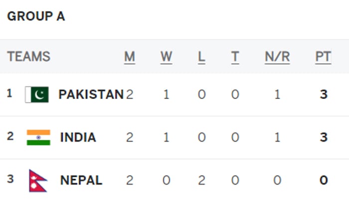
Task: Click Nepal's losses value of 2
Action: tap(201, 180)
